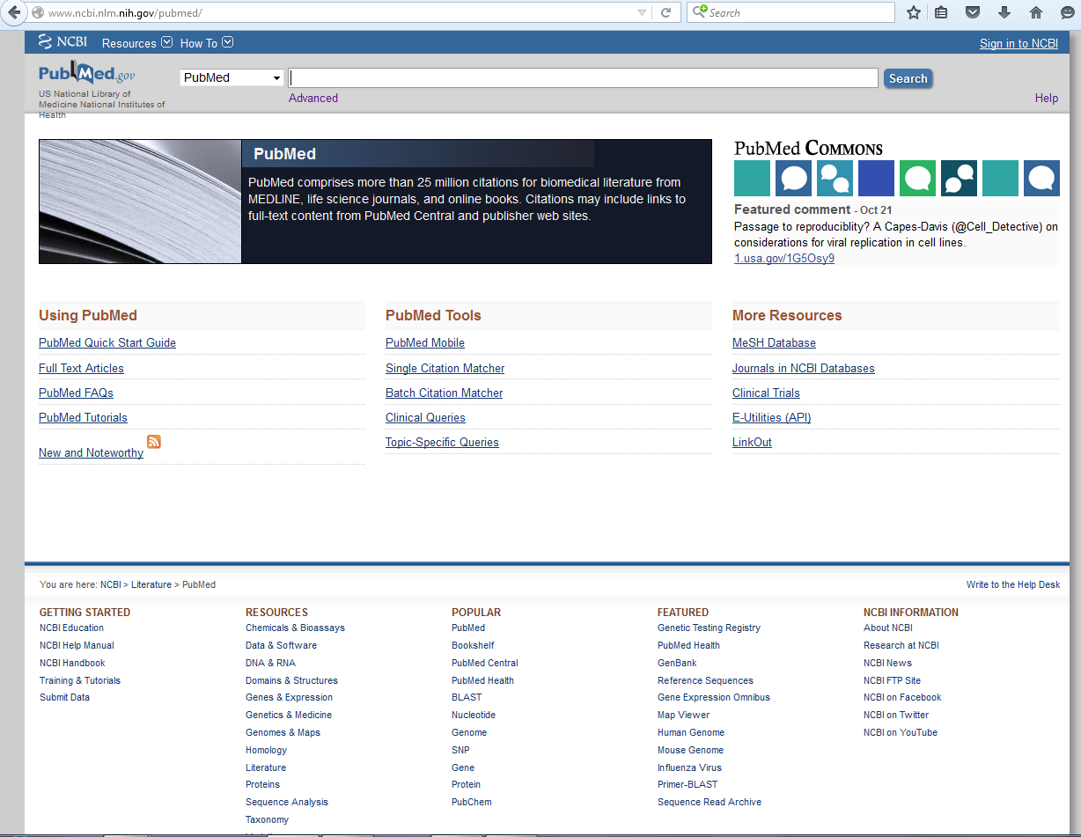1081x837 pixels.
Task: Click the NCBI logo in the header
Action: (x=63, y=42)
